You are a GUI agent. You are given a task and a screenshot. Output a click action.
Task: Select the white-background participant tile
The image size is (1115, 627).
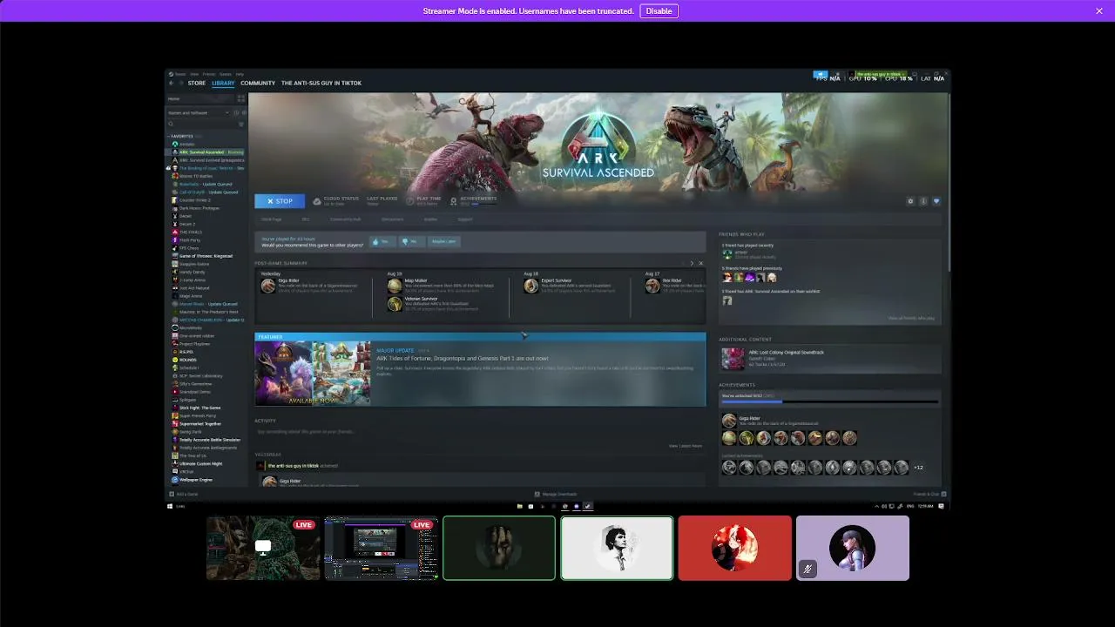(617, 548)
